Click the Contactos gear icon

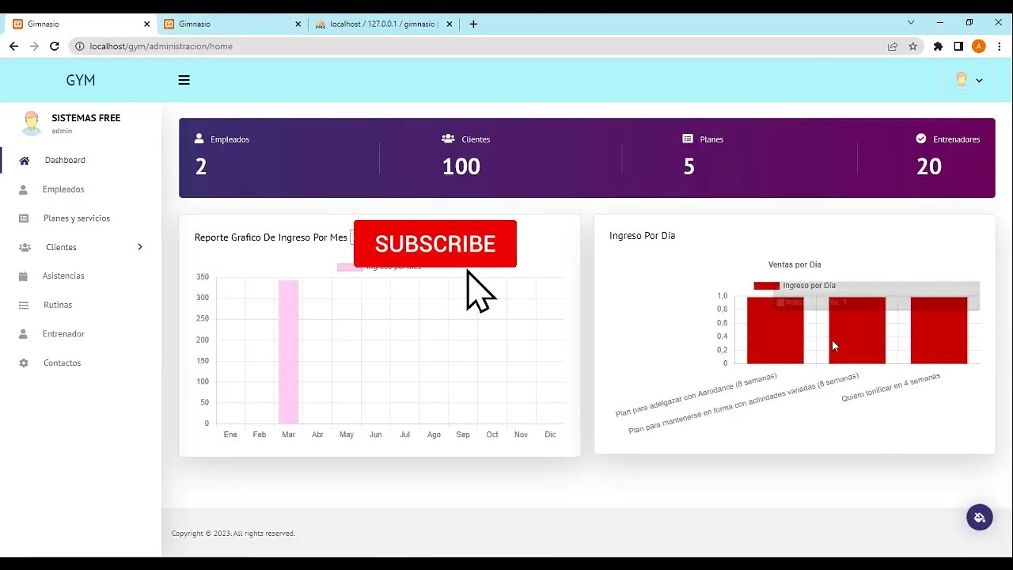click(x=24, y=363)
